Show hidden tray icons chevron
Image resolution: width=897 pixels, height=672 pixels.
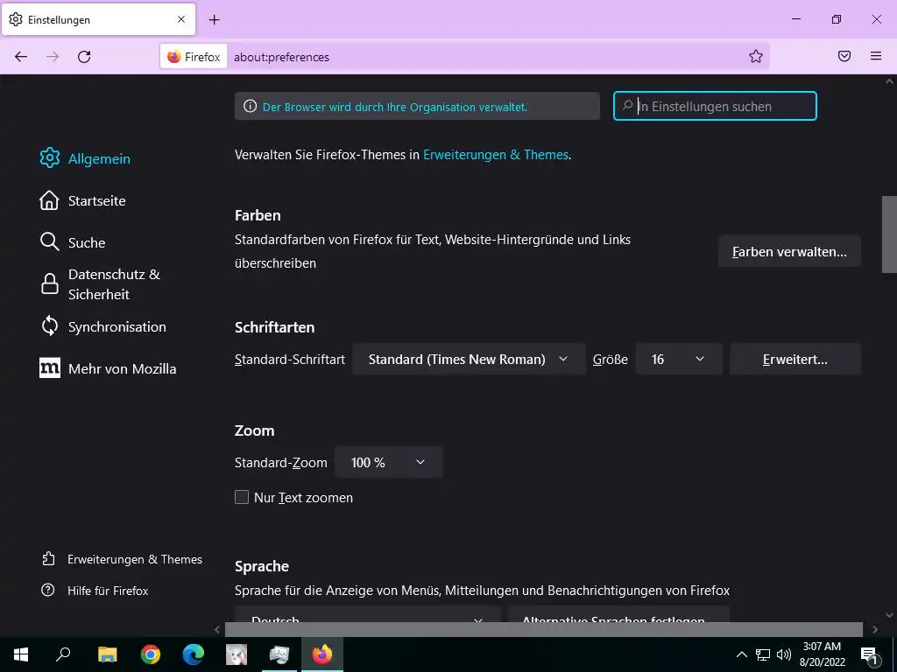pyautogui.click(x=741, y=654)
